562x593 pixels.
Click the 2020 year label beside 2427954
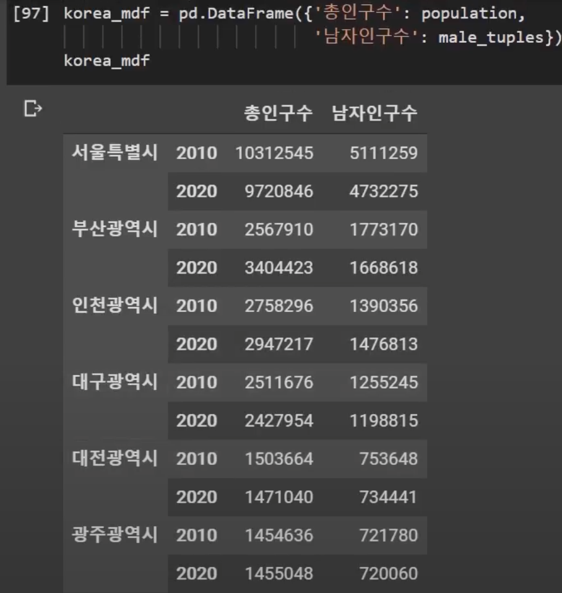[x=197, y=420]
